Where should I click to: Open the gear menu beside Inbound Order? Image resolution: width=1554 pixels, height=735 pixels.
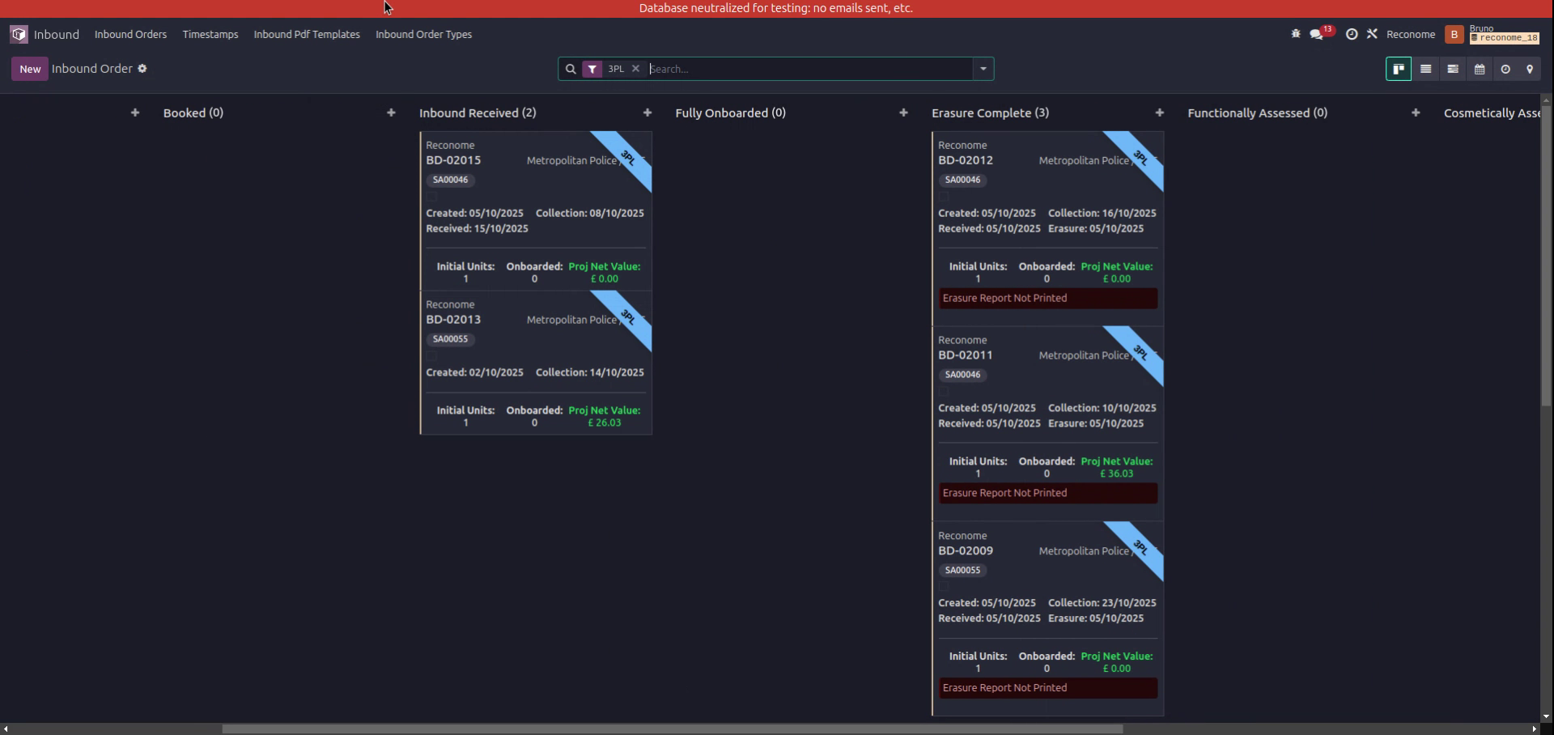pyautogui.click(x=142, y=69)
